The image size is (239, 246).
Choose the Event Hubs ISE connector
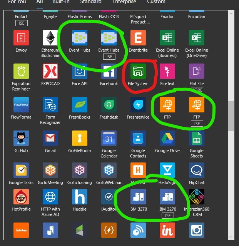pyautogui.click(x=109, y=38)
